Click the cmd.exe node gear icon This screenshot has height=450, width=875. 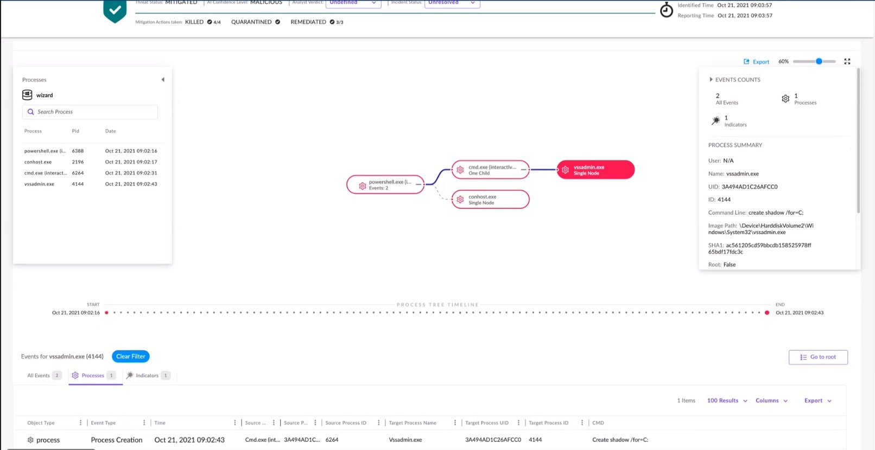pyautogui.click(x=460, y=170)
